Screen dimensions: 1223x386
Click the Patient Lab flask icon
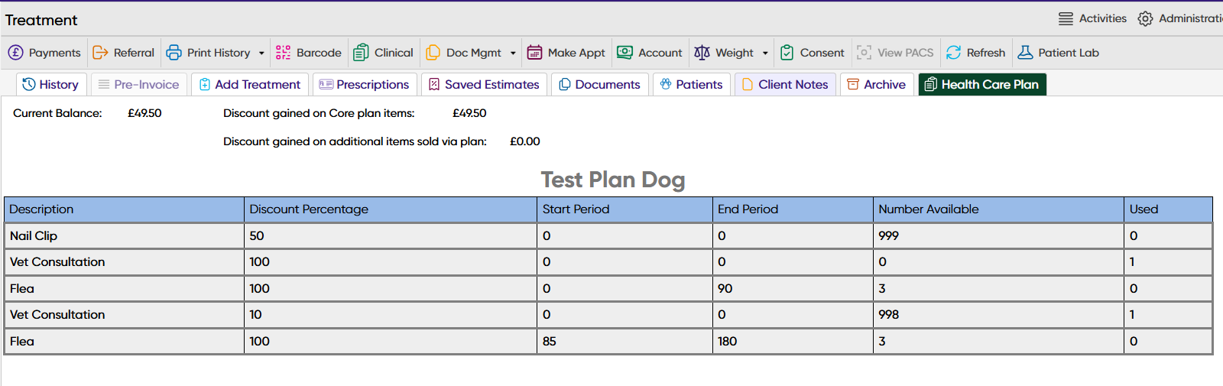pos(1025,53)
